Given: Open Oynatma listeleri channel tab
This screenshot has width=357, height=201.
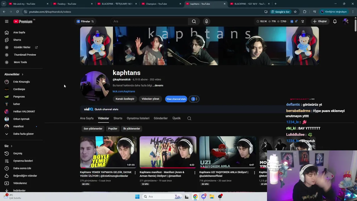Looking at the screenshot, I should pyautogui.click(x=138, y=118).
